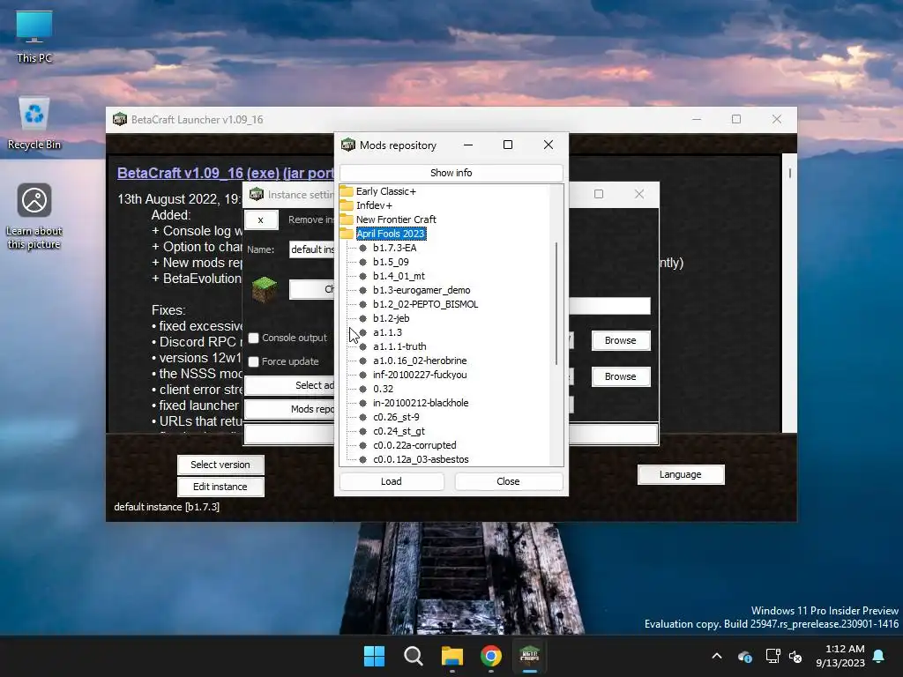Click Learn about this picture icon

[34, 216]
